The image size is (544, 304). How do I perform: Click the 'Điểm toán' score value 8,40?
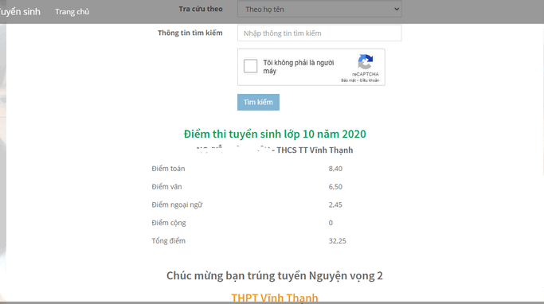pos(335,169)
